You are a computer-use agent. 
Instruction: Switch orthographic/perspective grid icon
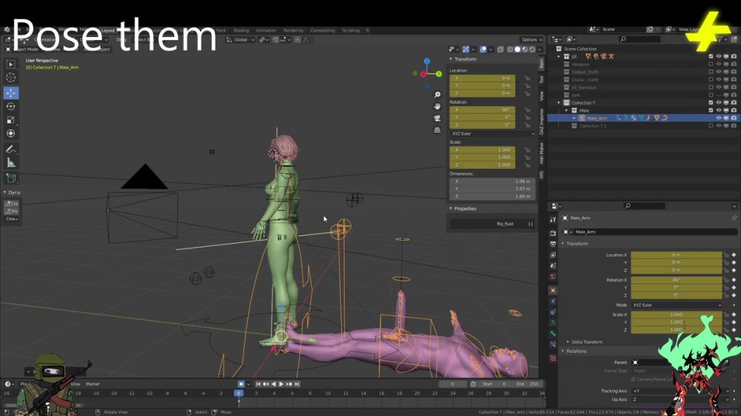click(437, 130)
